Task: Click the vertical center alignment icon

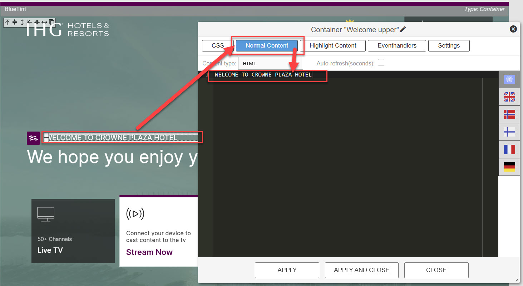Action: tap(15, 22)
